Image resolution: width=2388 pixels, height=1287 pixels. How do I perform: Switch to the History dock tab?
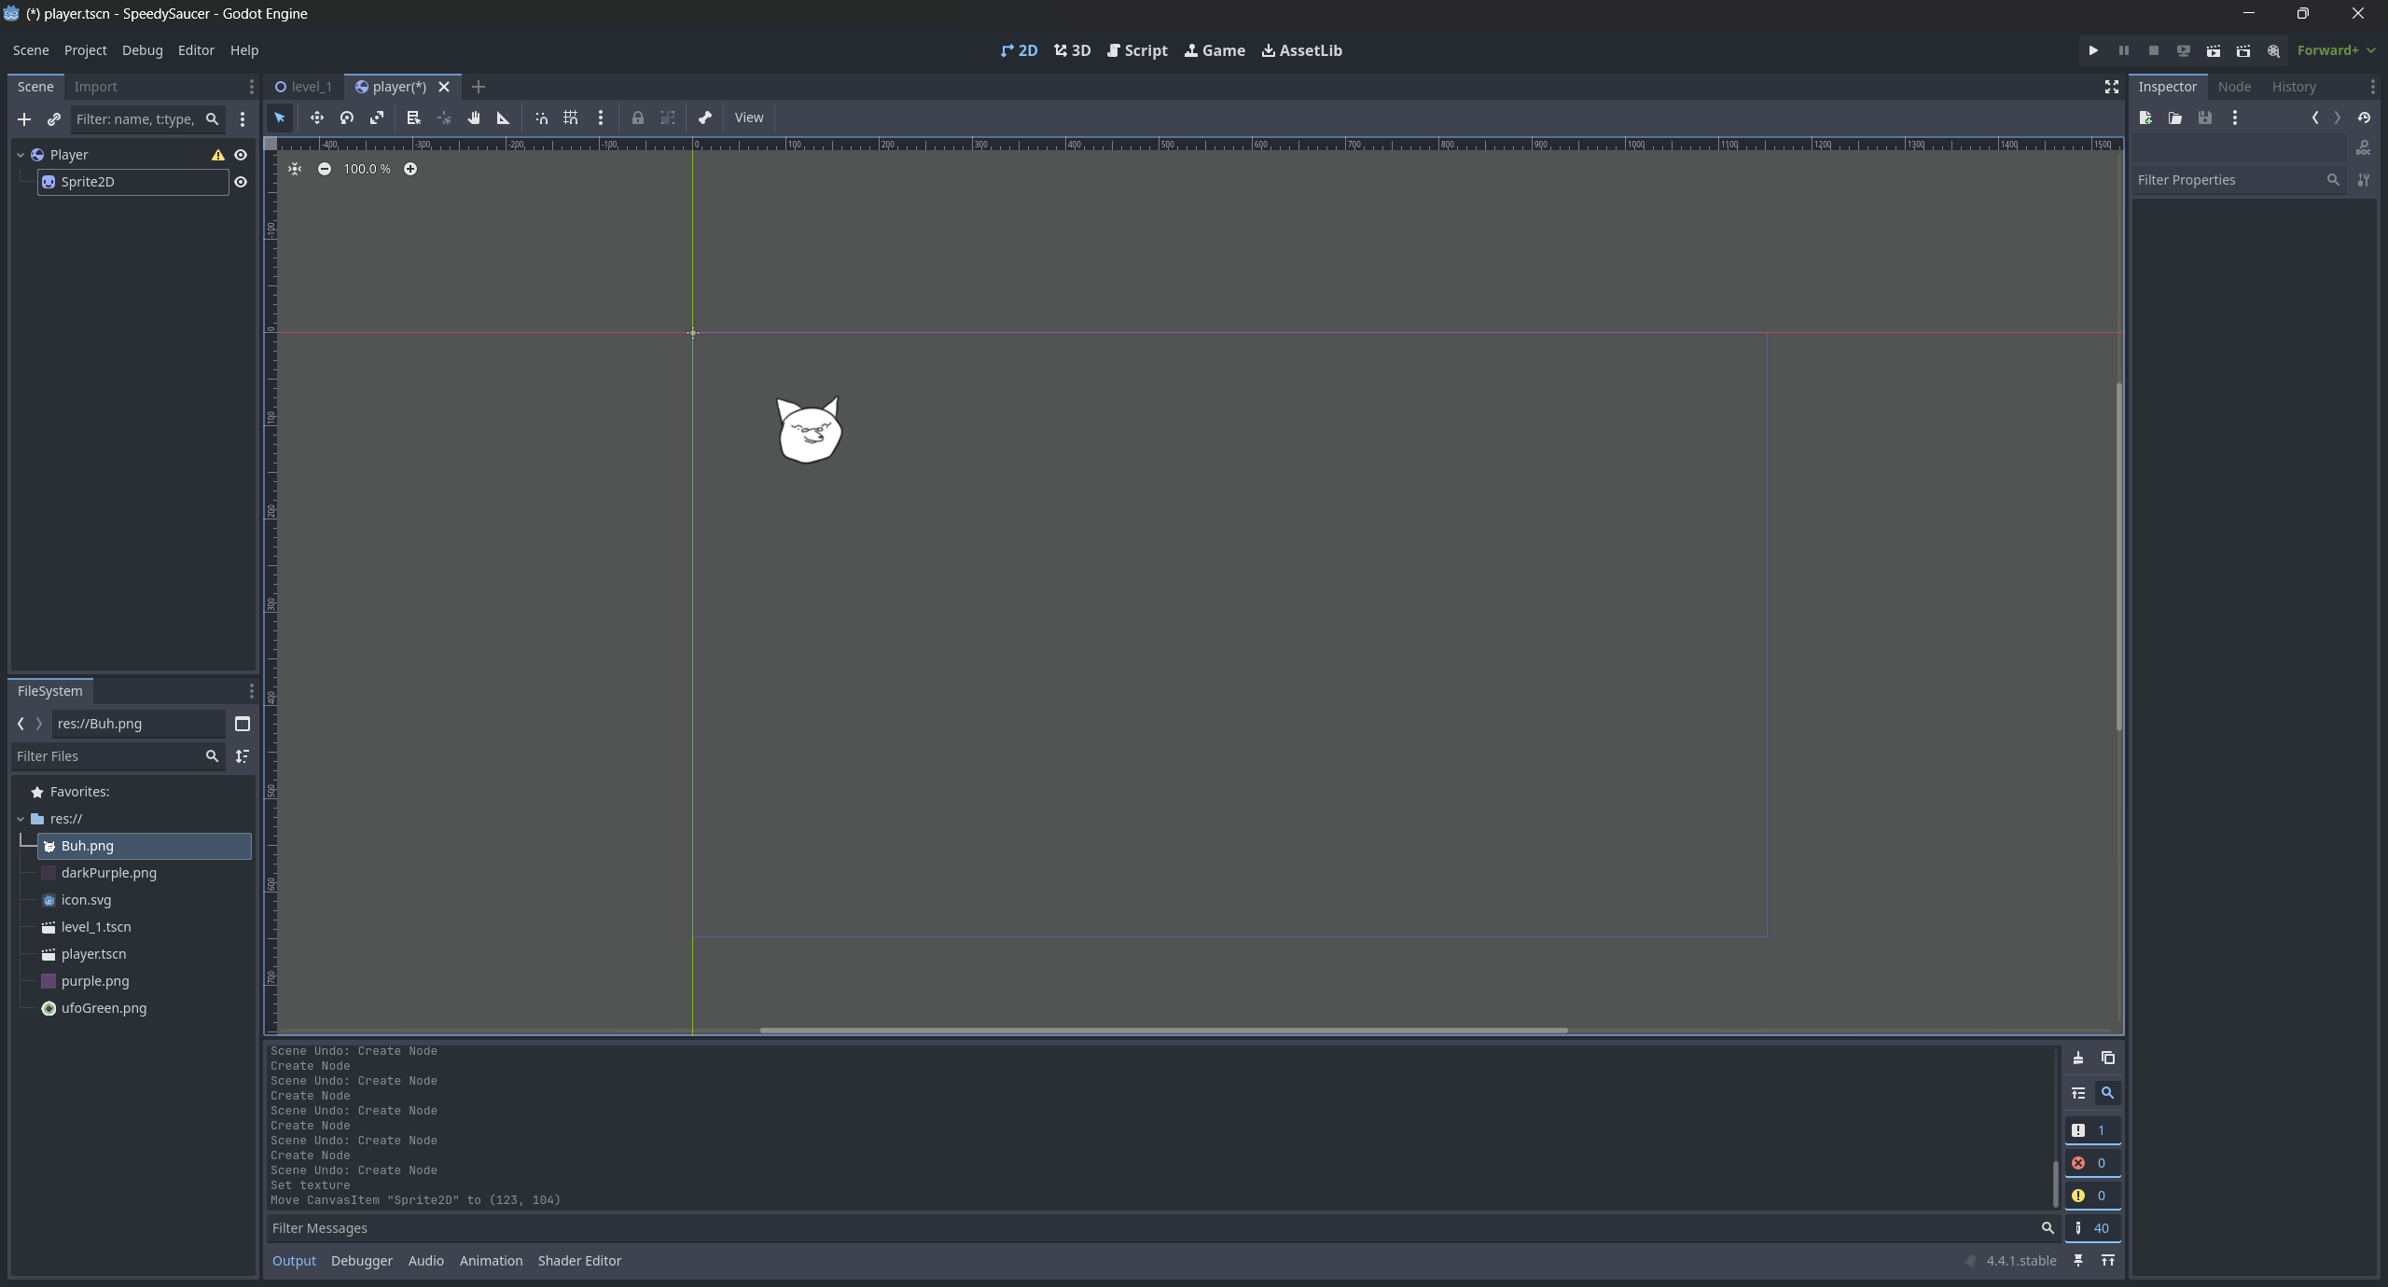click(x=2295, y=87)
